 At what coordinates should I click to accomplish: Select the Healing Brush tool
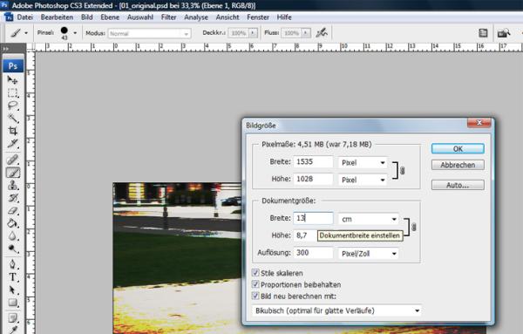point(13,160)
